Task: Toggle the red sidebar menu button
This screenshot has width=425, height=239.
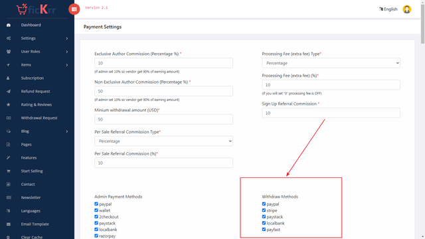Action: [74, 9]
